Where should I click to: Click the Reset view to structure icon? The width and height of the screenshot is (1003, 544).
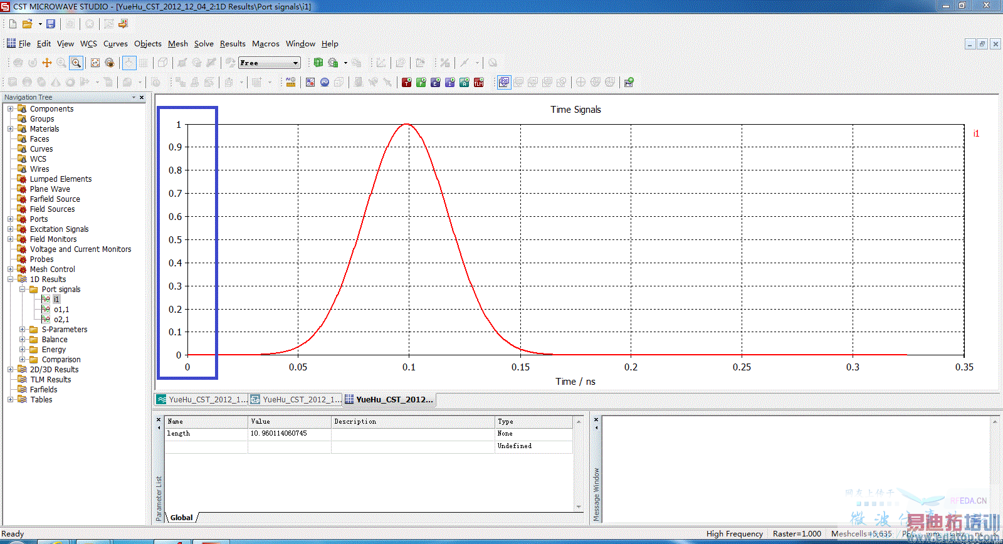coord(95,63)
